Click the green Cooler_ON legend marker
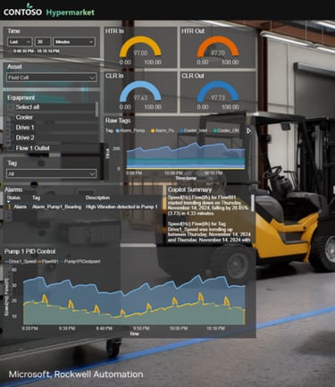Image resolution: width=335 pixels, height=387 pixels. point(215,130)
